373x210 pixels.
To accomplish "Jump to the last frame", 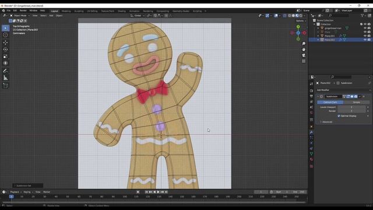I will [x=166, y=192].
